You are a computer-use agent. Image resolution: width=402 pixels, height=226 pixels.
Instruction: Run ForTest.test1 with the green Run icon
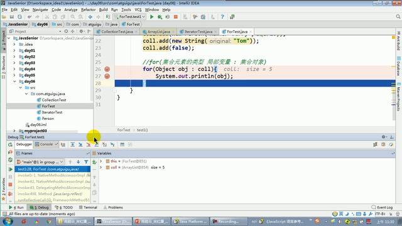click(x=152, y=17)
